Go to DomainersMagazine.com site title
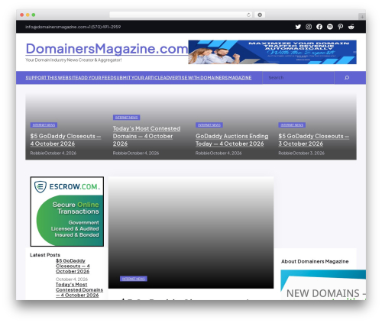 point(107,49)
